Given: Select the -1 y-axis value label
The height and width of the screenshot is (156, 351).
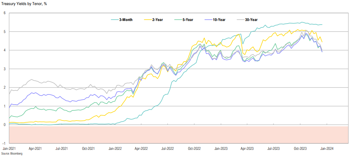Looking at the screenshot, I should coord(4,143).
